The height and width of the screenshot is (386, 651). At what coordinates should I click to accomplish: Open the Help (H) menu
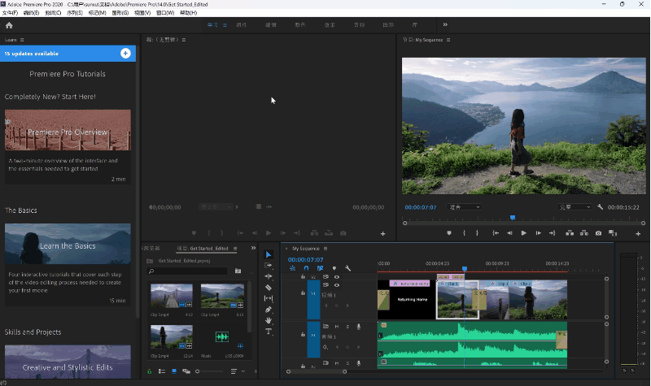(188, 13)
